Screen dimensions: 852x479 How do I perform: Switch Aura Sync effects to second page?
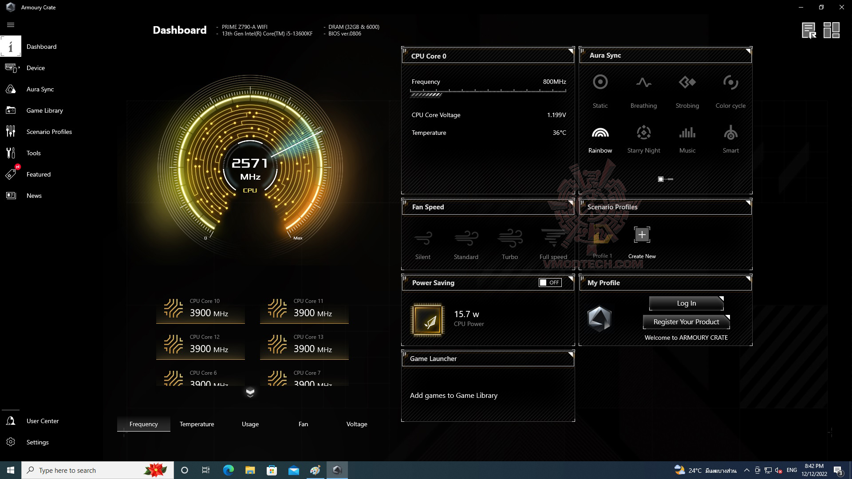point(671,179)
